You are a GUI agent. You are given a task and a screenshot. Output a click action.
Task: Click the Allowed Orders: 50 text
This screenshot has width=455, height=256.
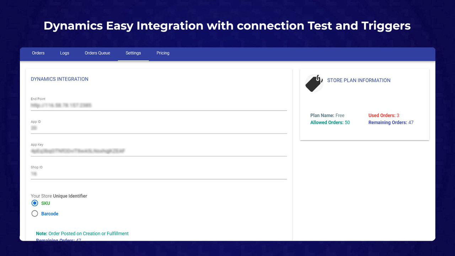330,122
